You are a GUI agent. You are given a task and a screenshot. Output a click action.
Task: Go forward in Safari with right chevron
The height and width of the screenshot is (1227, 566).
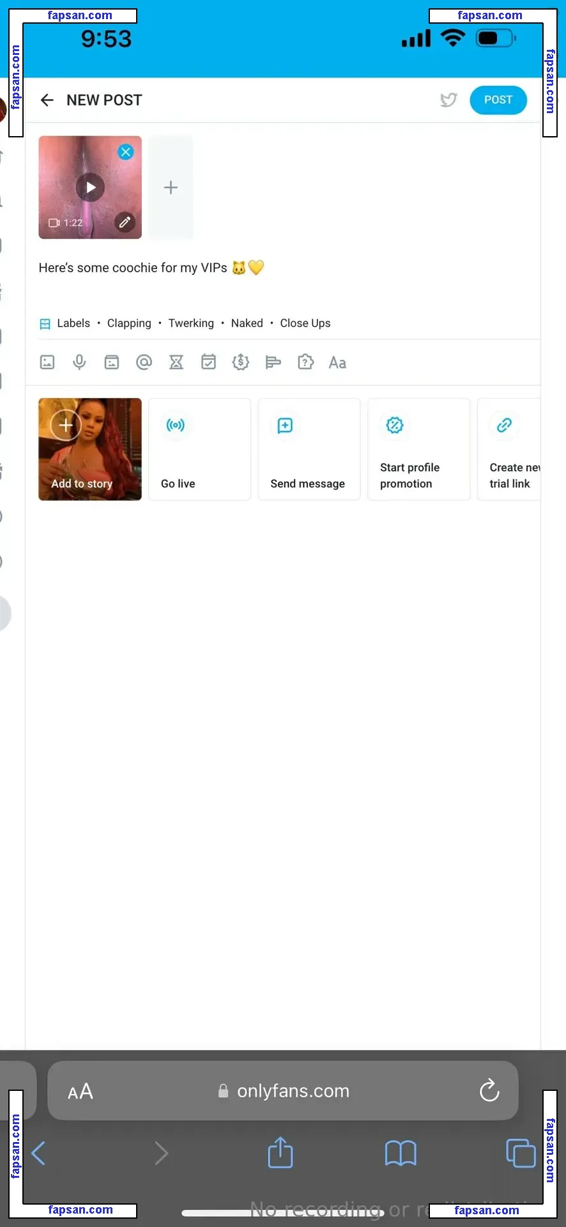(161, 1154)
